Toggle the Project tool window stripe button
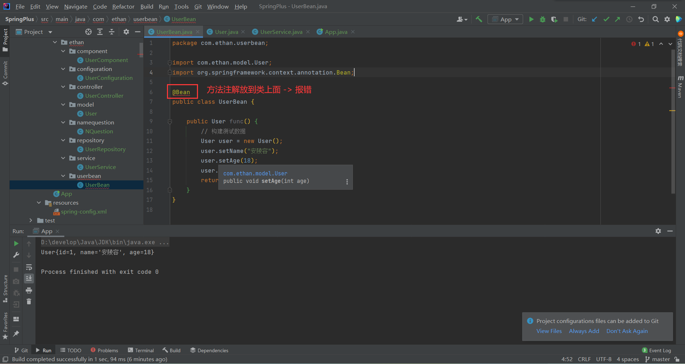The height and width of the screenshot is (364, 685). (x=5, y=40)
